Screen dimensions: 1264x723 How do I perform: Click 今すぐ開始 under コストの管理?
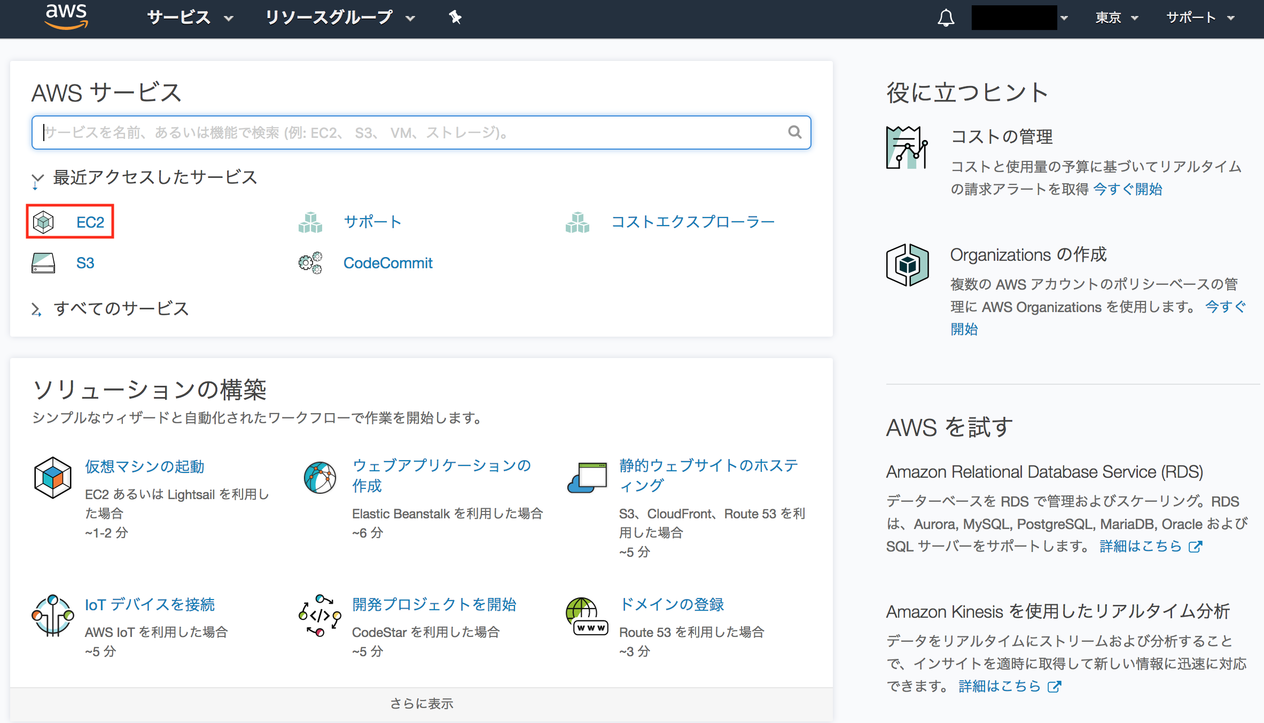click(x=1128, y=189)
